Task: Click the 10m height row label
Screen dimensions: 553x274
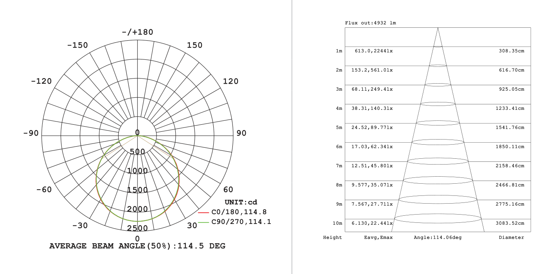Action: [337, 223]
